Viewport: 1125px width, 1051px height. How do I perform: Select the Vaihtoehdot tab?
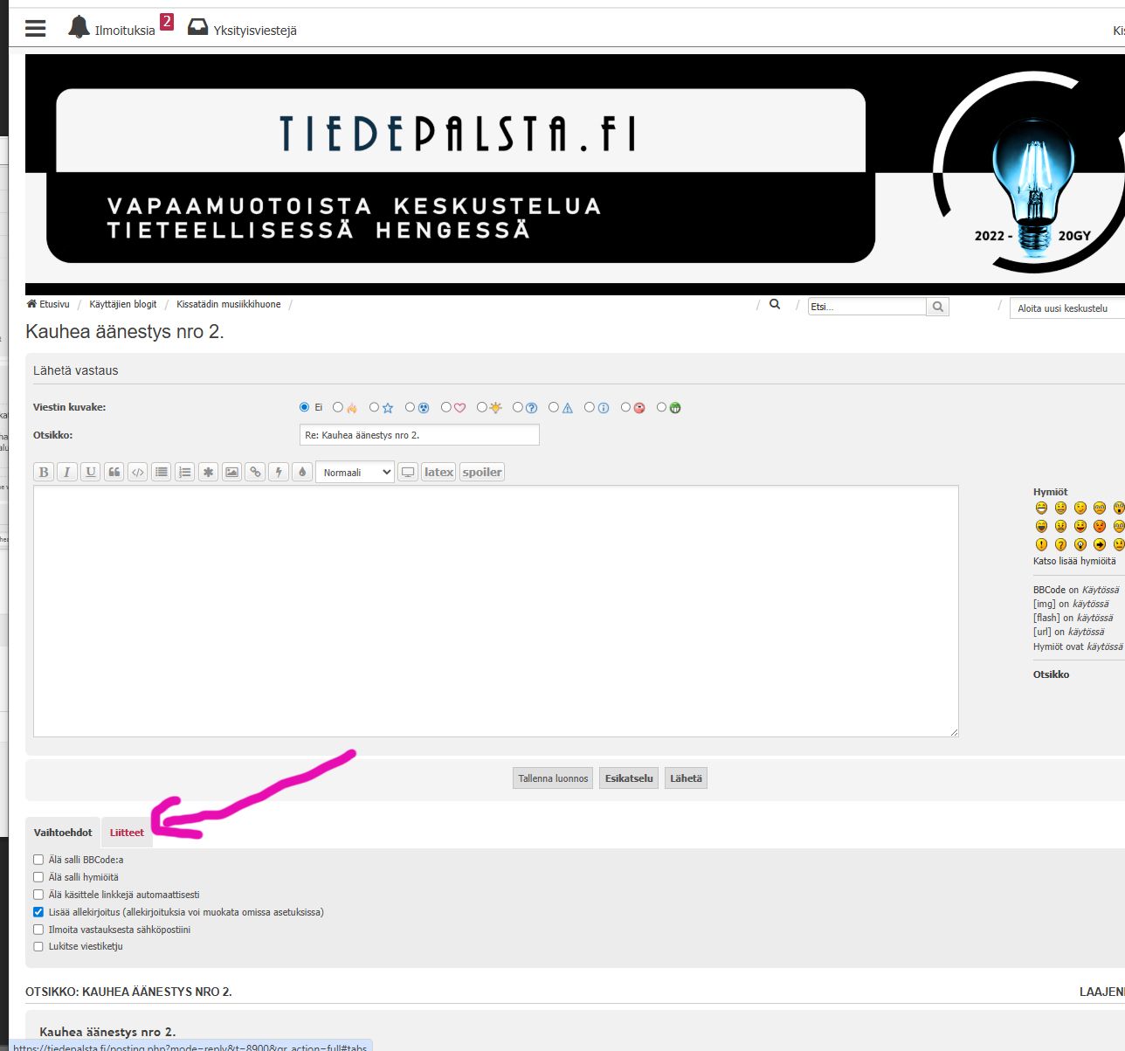(x=63, y=833)
